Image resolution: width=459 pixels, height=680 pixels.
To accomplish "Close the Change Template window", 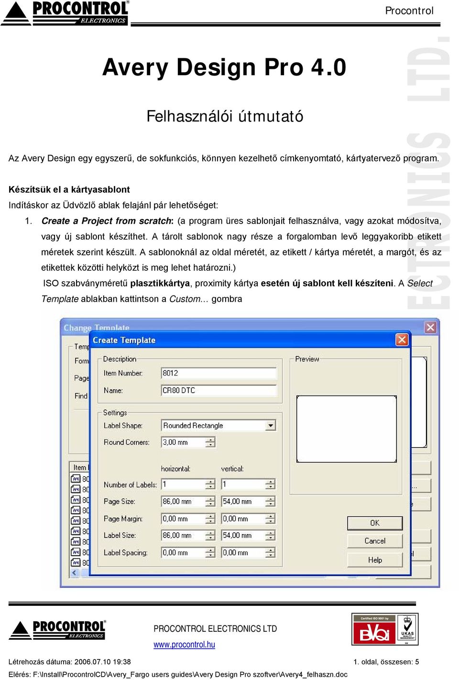I will point(430,327).
